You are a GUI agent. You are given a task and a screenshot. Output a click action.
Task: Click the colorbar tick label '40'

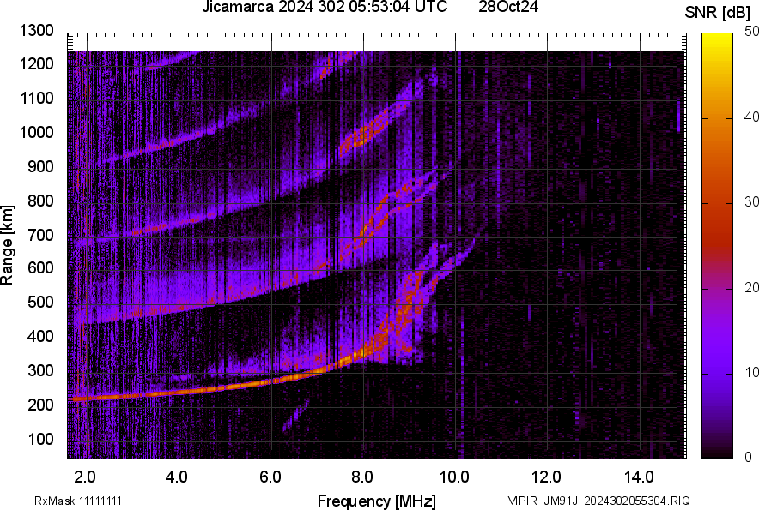(751, 117)
